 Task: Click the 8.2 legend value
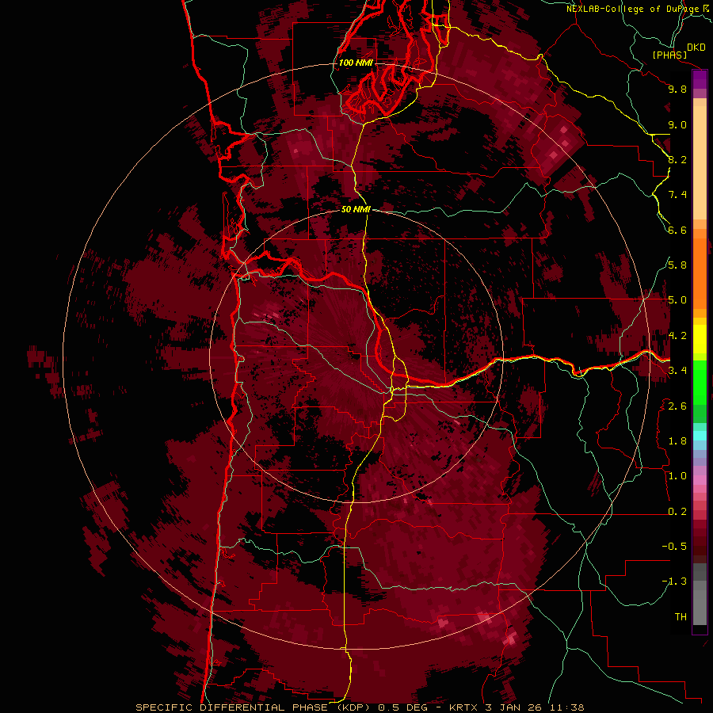(x=677, y=159)
